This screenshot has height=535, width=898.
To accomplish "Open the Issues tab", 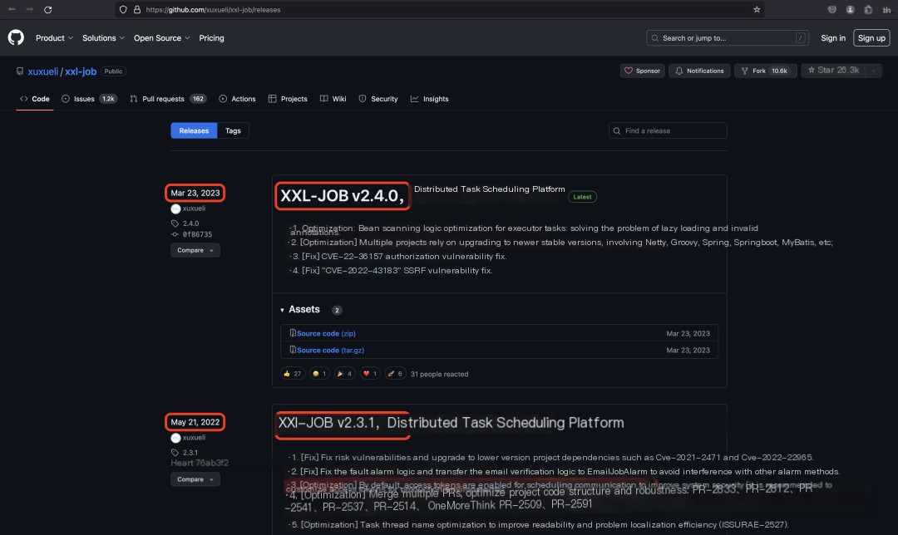I will (89, 99).
